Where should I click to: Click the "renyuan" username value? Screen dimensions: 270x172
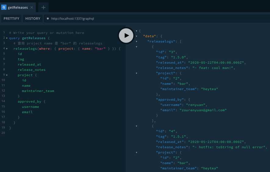tap(196, 105)
